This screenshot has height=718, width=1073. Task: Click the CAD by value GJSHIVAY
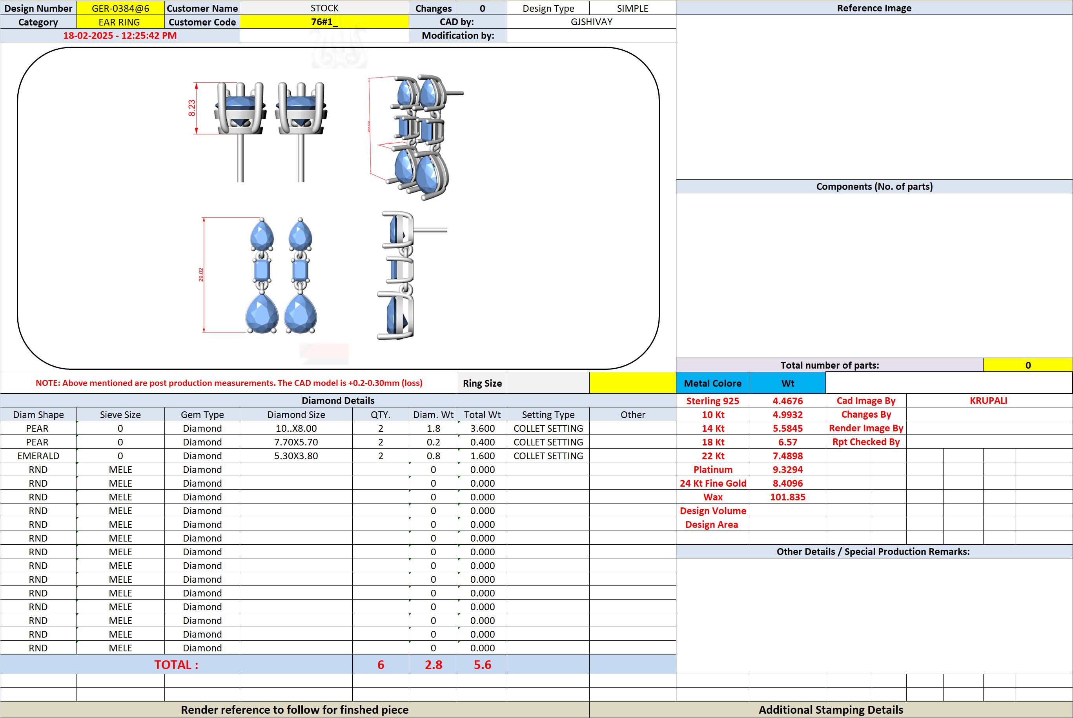pyautogui.click(x=592, y=22)
